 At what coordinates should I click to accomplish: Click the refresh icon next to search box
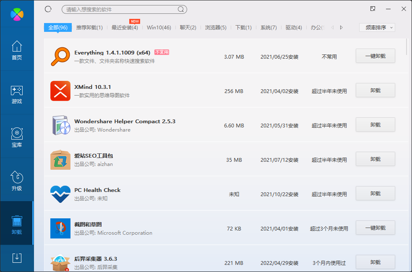[x=47, y=9]
